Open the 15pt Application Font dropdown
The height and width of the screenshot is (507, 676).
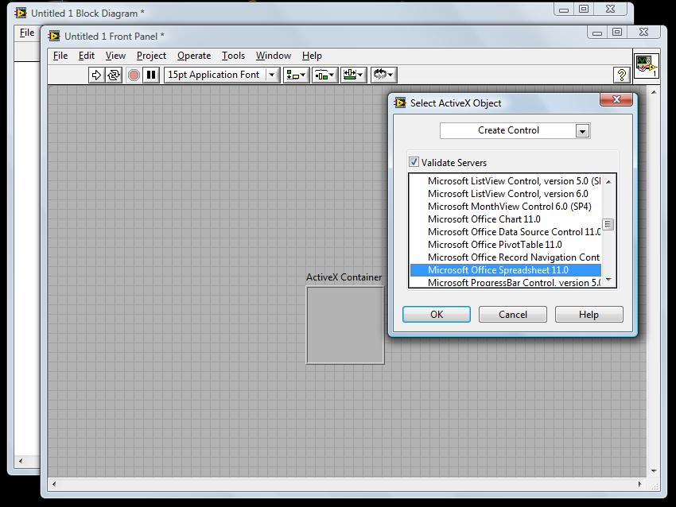click(222, 75)
